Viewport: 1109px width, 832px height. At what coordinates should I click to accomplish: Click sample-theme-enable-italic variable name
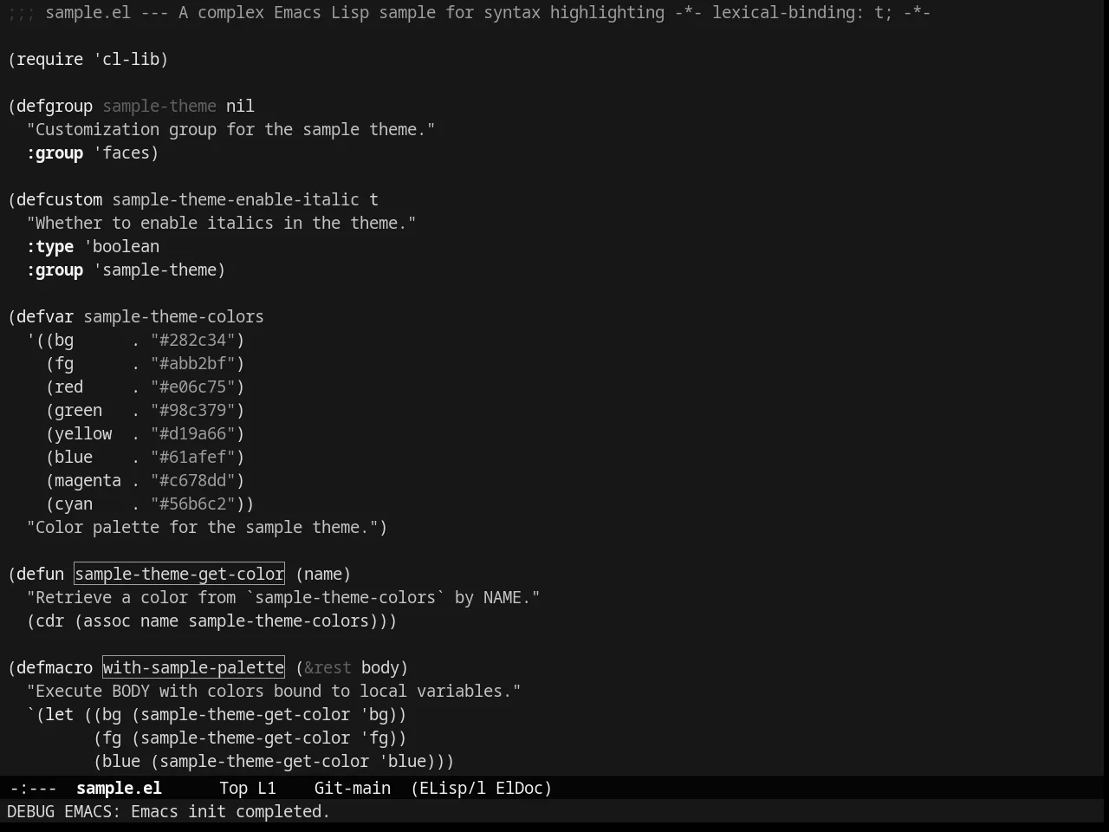(236, 199)
